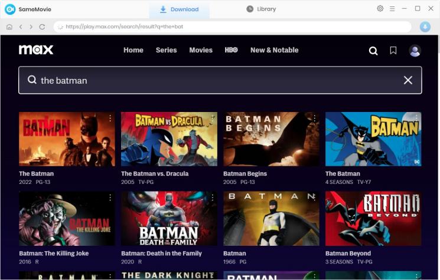Open Batman Begins thumbnail
This screenshot has width=440, height=280.
point(271,139)
